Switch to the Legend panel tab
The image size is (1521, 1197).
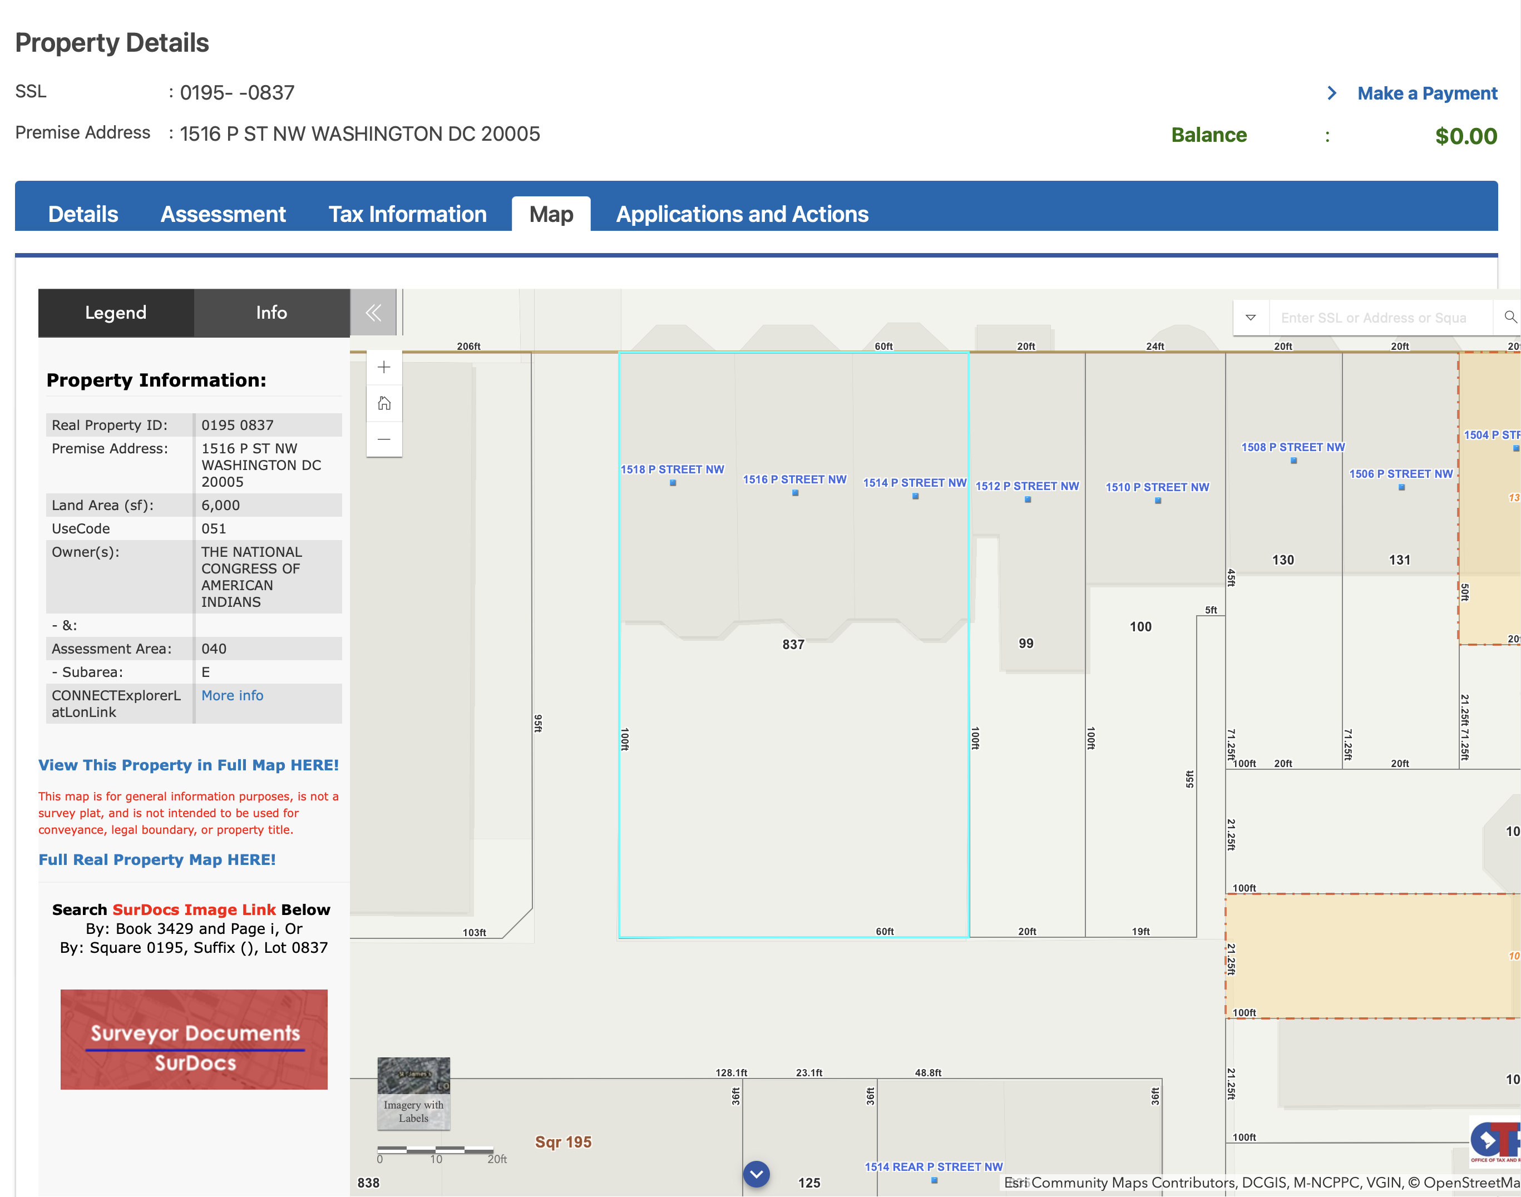click(116, 313)
